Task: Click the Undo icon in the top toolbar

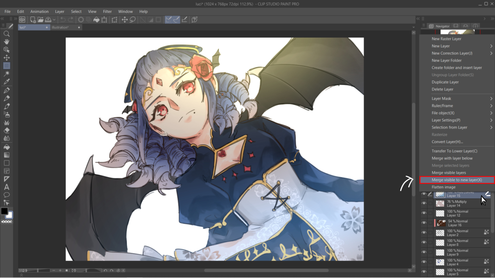Action: 63,19
